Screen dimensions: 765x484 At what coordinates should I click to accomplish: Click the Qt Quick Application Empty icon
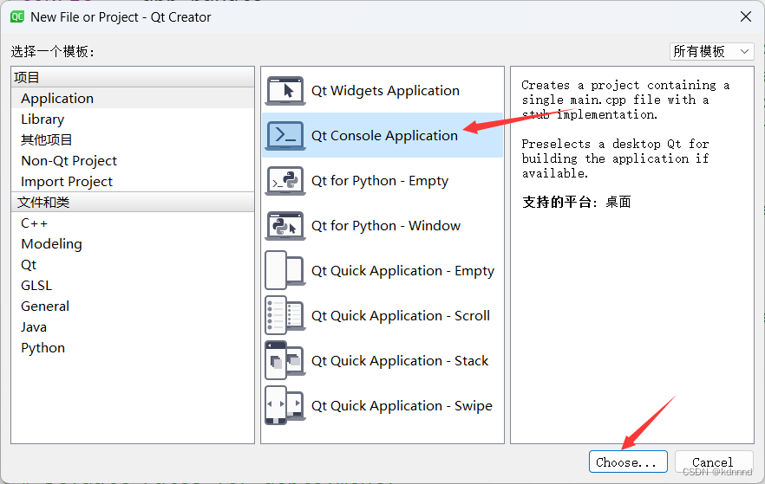tap(285, 271)
